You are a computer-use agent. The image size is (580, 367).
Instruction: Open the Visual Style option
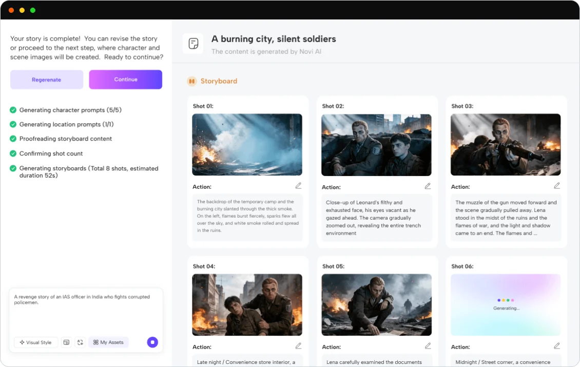pyautogui.click(x=36, y=342)
